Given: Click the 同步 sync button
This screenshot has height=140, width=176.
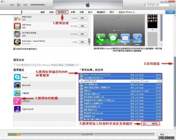Looking at the screenshot, I should pos(162,135).
